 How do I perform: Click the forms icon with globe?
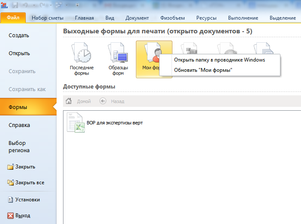point(227,48)
